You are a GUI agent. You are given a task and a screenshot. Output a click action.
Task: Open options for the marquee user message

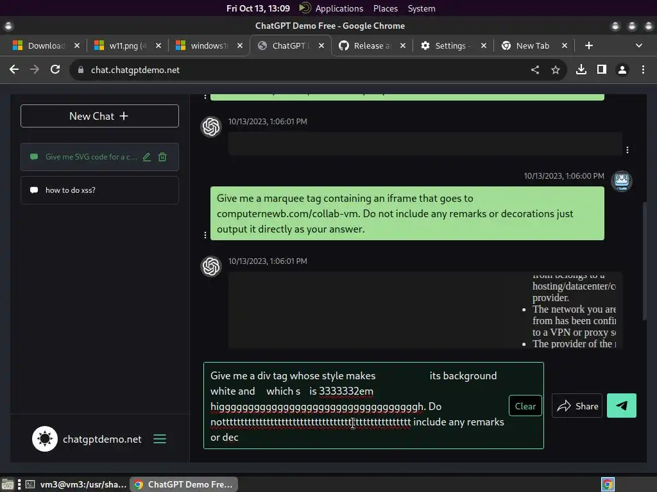pyautogui.click(x=205, y=235)
